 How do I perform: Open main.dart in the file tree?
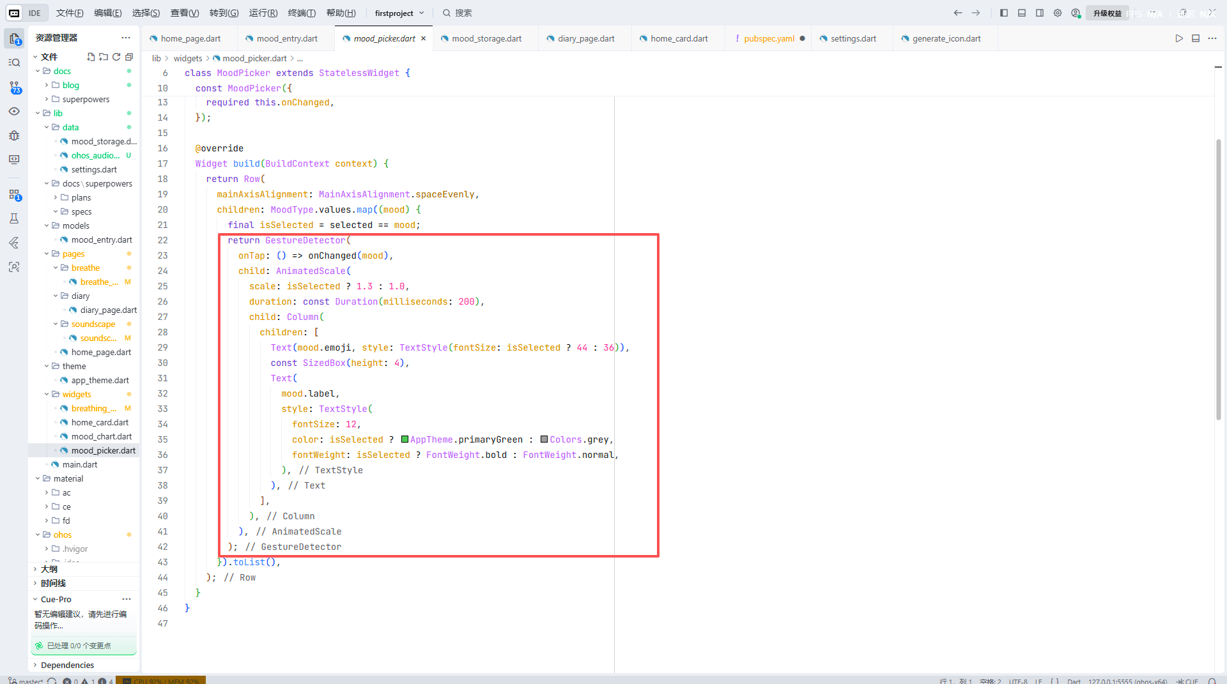click(x=80, y=464)
